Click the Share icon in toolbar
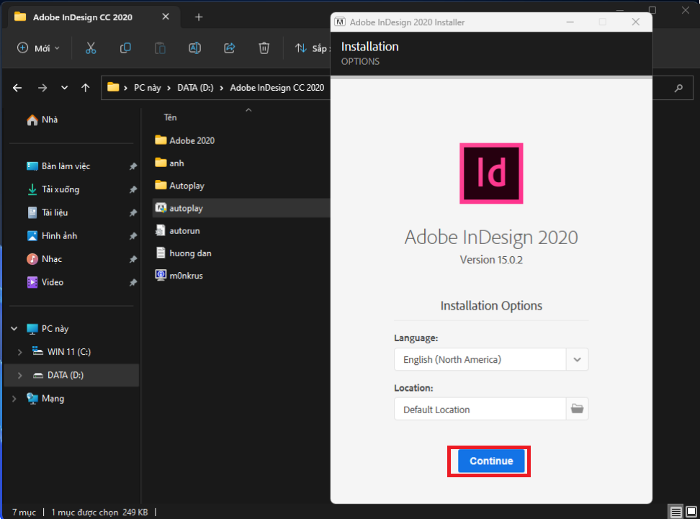The height and width of the screenshot is (519, 700). click(x=230, y=48)
